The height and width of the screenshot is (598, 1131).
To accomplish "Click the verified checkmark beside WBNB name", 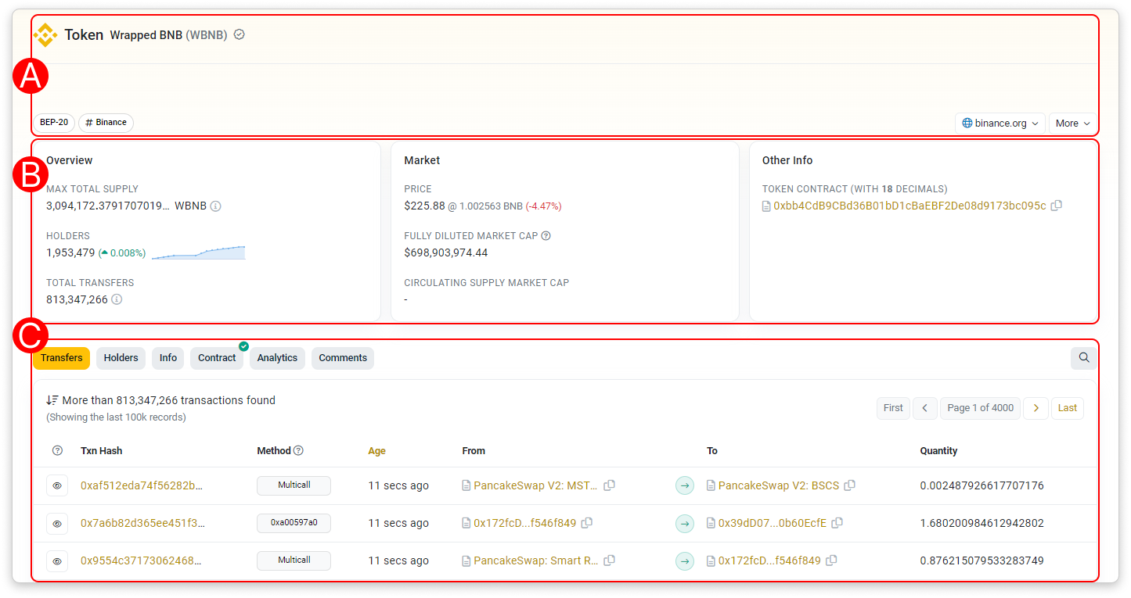I will [239, 34].
